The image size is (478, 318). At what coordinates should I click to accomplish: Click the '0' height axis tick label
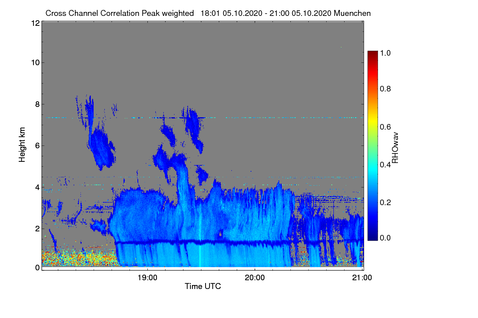click(x=37, y=268)
